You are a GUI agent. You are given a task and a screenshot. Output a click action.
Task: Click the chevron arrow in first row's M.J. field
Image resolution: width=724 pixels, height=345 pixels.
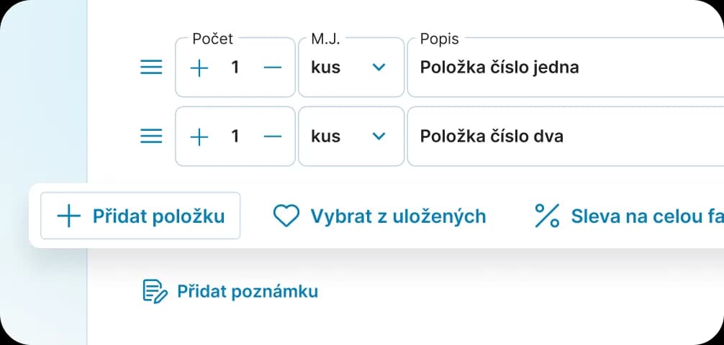(379, 68)
